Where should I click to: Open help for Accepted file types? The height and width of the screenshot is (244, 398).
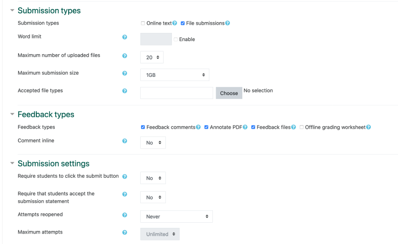tap(125, 91)
